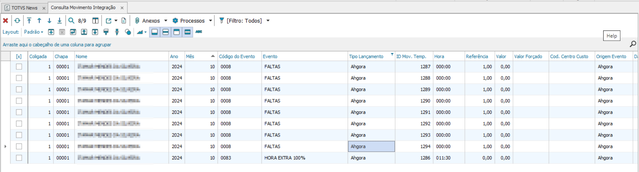Screen dimensions: 639x172
Task: Click the paint roller format icon
Action: click(x=106, y=32)
